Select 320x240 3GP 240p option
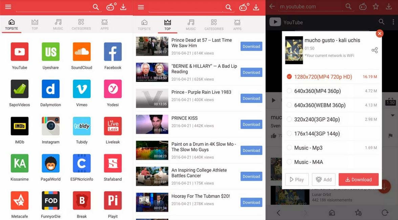 [x=332, y=119]
